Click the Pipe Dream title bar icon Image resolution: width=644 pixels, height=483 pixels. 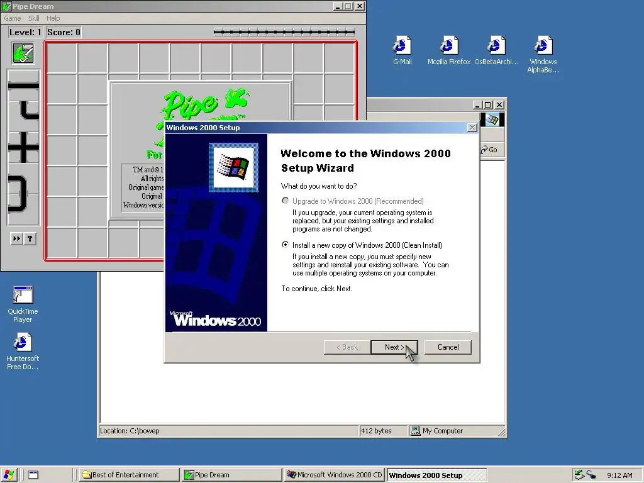tap(7, 6)
